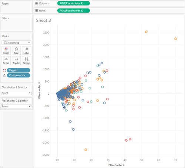The width and height of the screenshot is (185, 168).
Task: Click the Columns shelf icon
Action: click(x=37, y=3)
